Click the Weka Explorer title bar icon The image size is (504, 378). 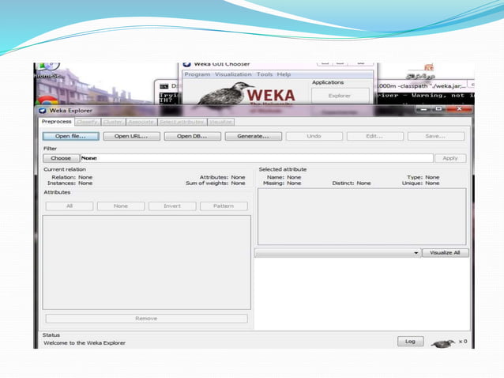click(x=43, y=111)
